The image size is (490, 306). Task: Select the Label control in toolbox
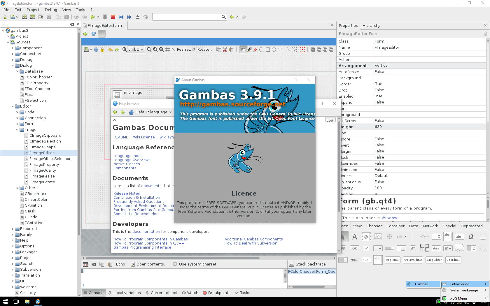[355, 237]
